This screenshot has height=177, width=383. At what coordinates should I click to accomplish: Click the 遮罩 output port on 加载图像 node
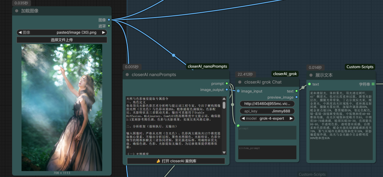109,26
